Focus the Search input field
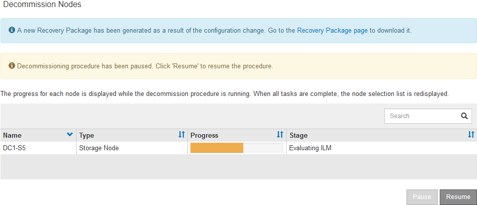This screenshot has height=205, width=477. pyautogui.click(x=422, y=116)
